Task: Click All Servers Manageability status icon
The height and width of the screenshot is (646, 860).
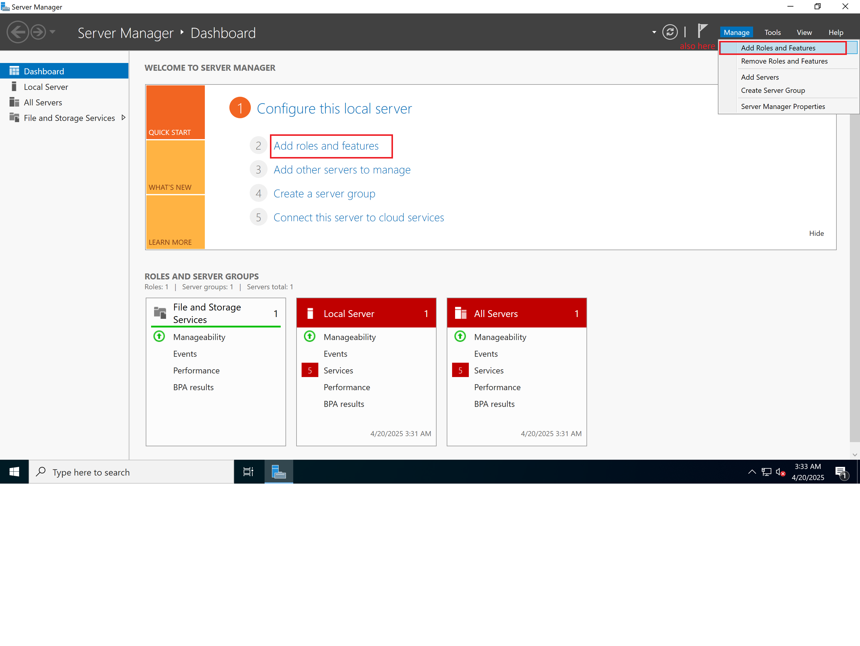Action: [460, 336]
